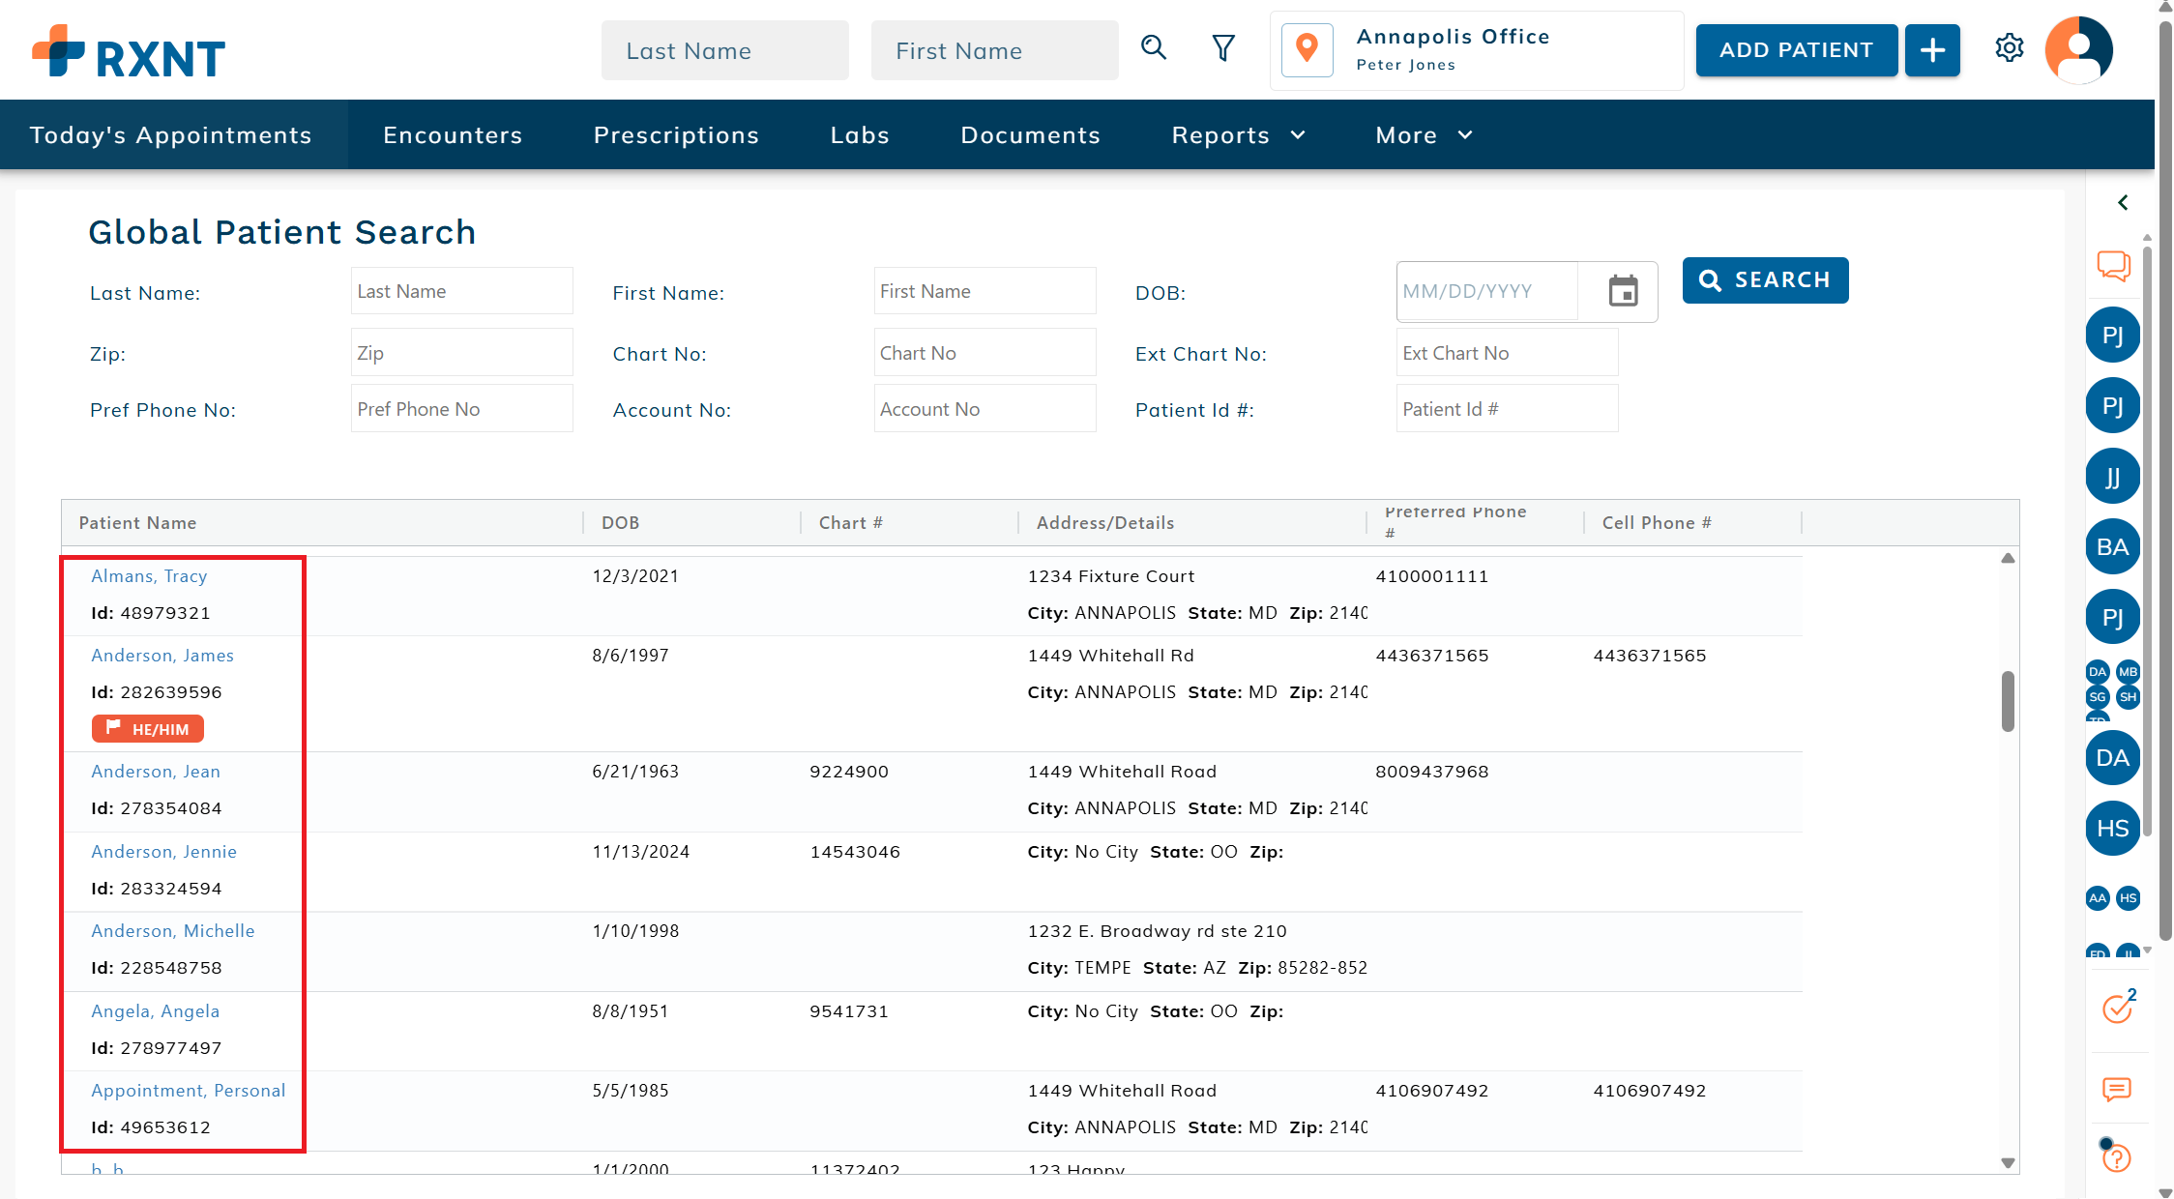Screen dimensions: 2174x1199
Task: Open patient Appointment, Personal
Action: pyautogui.click(x=189, y=1091)
